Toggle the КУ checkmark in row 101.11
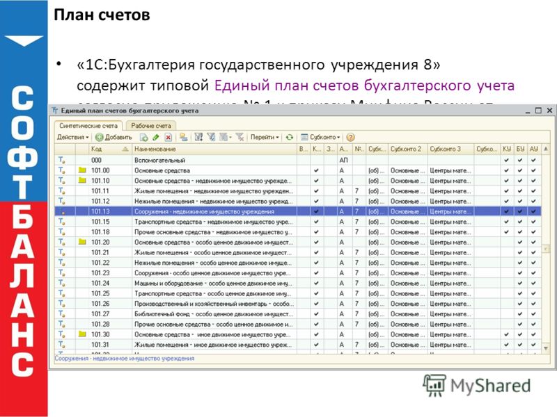 pyautogui.click(x=507, y=191)
